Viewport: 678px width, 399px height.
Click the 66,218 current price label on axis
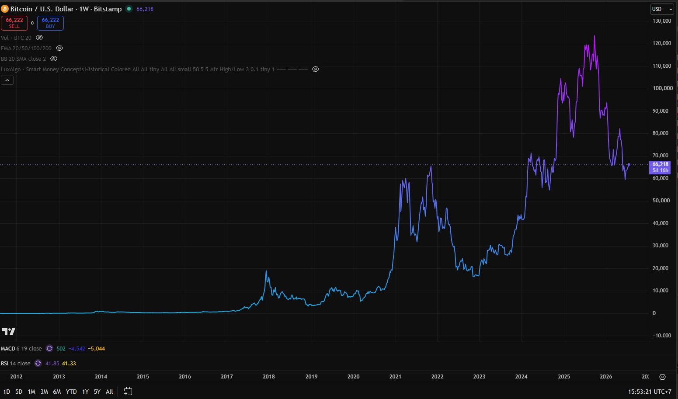click(660, 167)
